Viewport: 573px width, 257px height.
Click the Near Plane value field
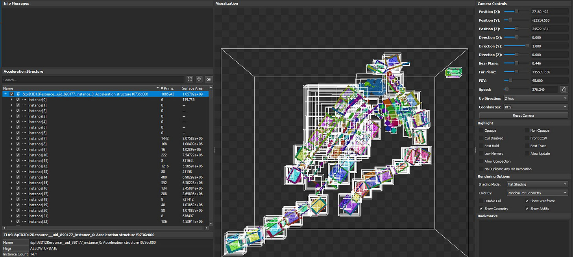(549, 64)
